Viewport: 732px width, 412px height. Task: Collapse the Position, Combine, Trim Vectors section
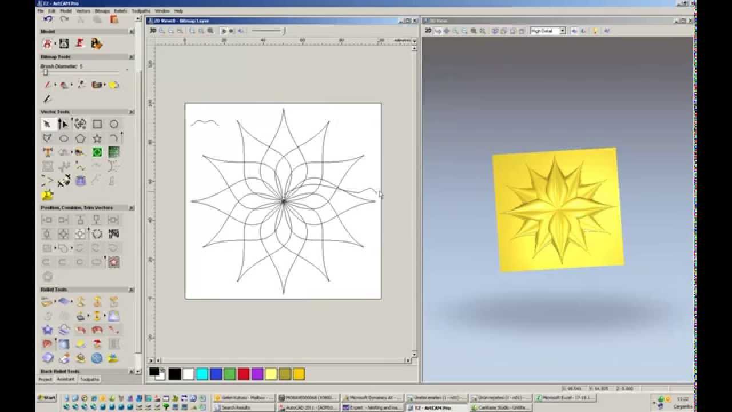132,208
